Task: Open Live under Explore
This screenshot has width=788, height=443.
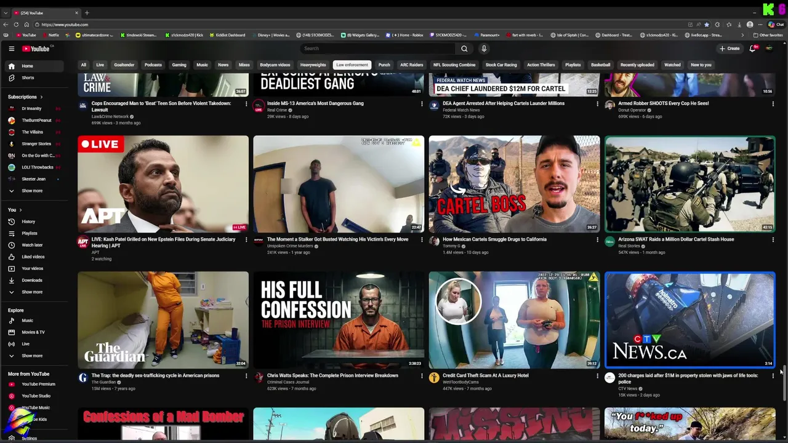Action: (x=34, y=344)
